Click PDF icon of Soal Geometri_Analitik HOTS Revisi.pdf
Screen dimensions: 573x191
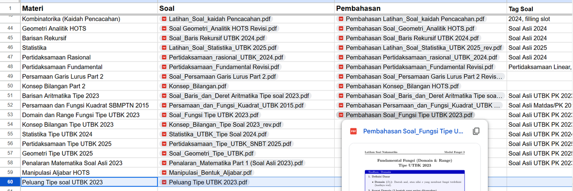(x=164, y=29)
